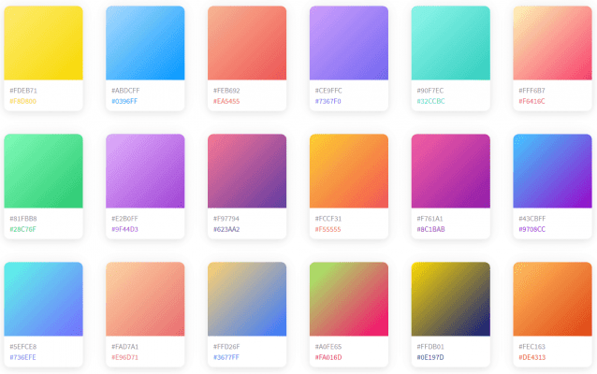597x374 pixels.
Task: Click the #9F44D3 color code
Action: click(x=124, y=229)
